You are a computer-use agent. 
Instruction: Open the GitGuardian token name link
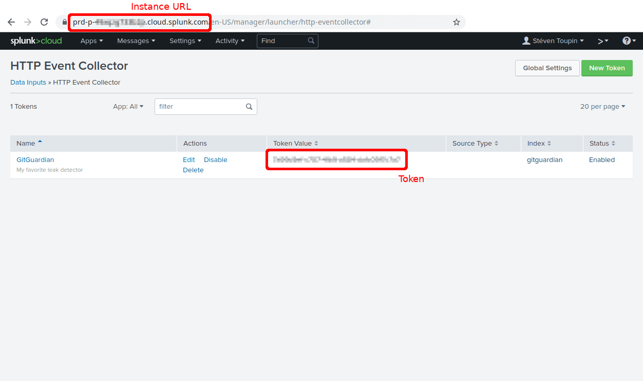(x=35, y=160)
